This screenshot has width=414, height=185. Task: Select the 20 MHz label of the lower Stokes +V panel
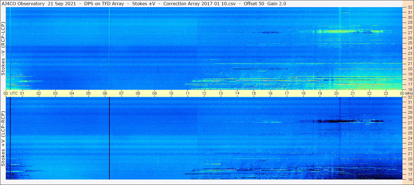point(410,159)
